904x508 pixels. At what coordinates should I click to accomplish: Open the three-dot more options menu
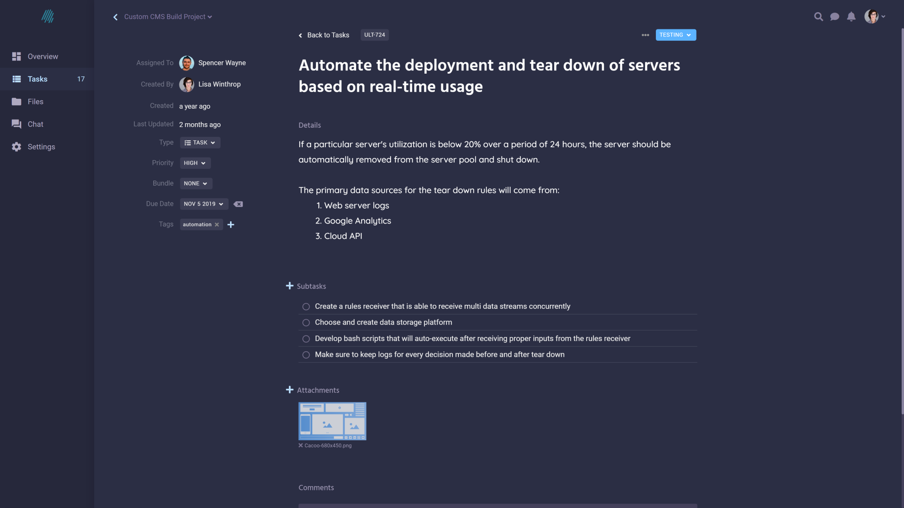pos(645,35)
